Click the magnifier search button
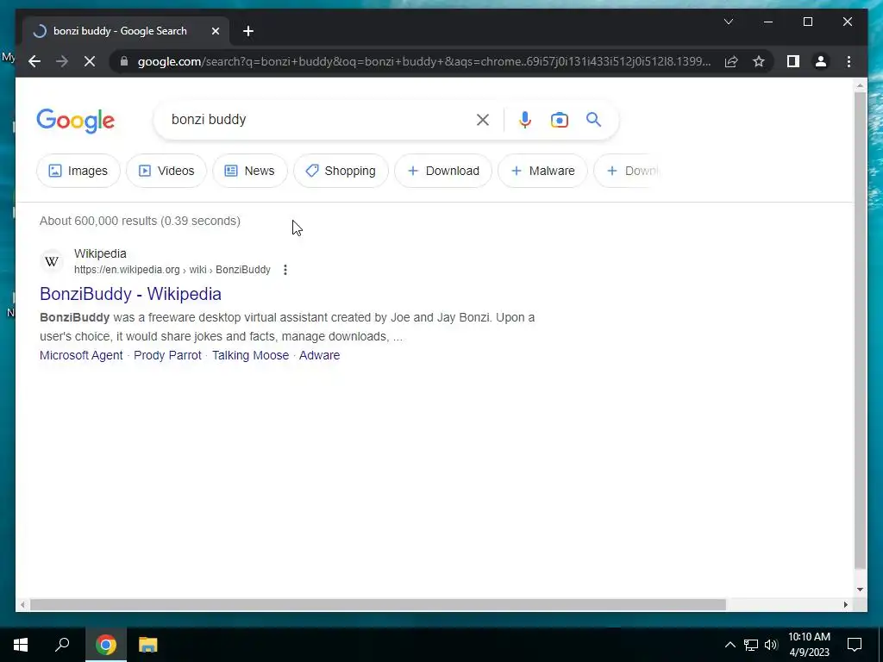The image size is (883, 662). (x=593, y=119)
